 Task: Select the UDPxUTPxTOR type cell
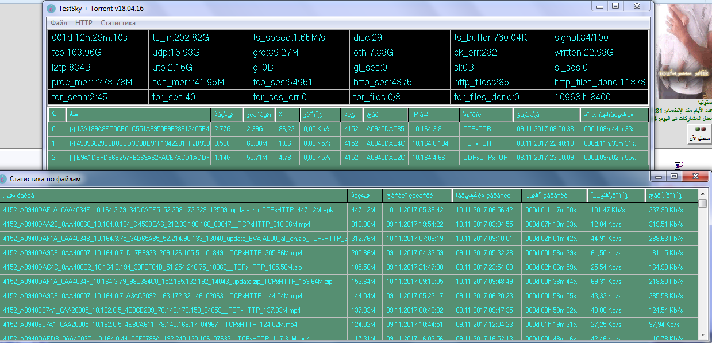[x=486, y=157]
